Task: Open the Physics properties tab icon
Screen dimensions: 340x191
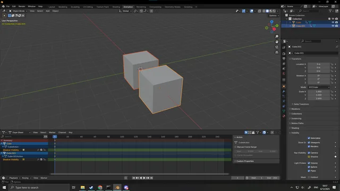Action: click(284, 101)
